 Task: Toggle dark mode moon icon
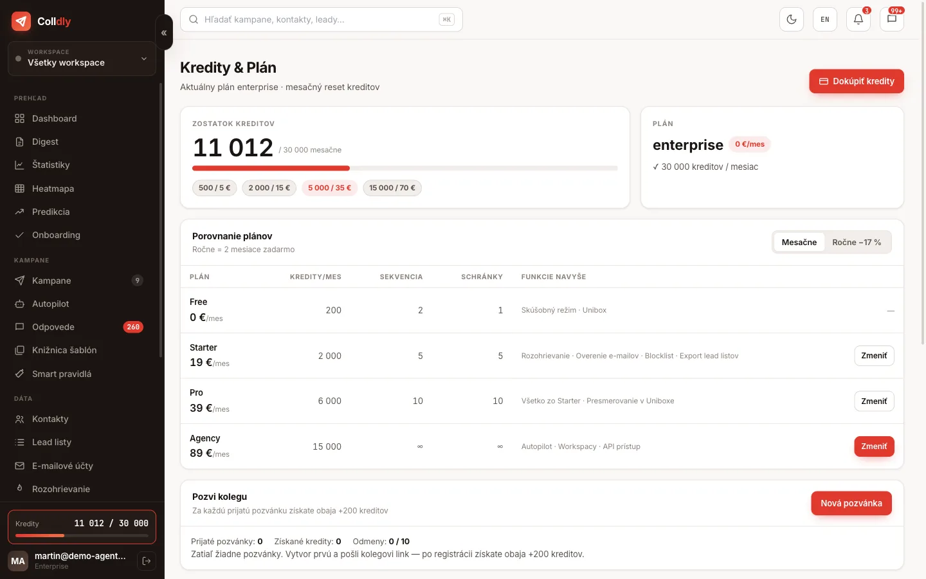(792, 19)
